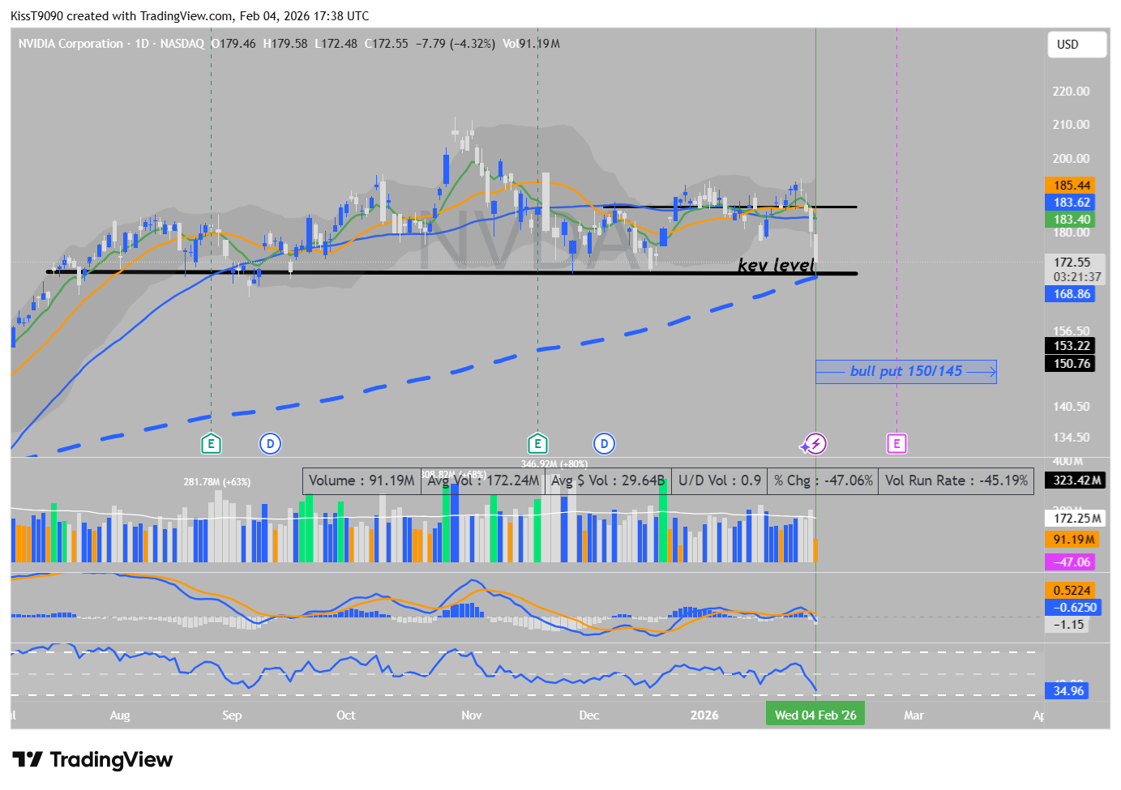Click the 323.42M volume scale label
The image size is (1121, 790).
coord(1076,480)
